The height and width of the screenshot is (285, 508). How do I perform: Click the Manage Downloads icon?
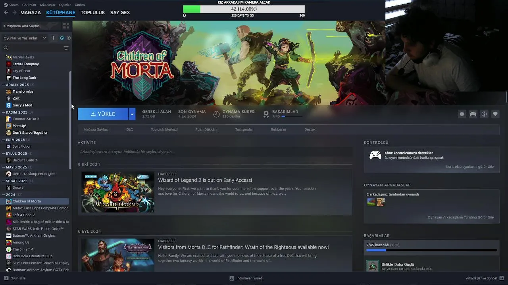(x=232, y=278)
